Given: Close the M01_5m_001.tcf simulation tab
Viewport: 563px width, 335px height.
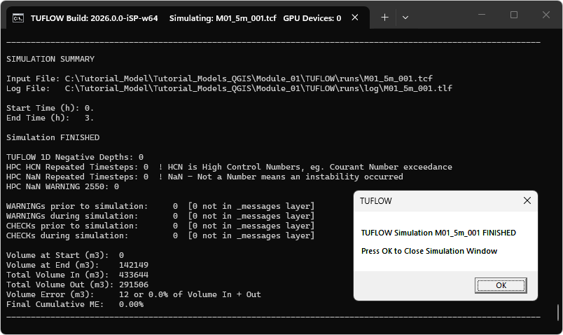Looking at the screenshot, I should [358, 18].
